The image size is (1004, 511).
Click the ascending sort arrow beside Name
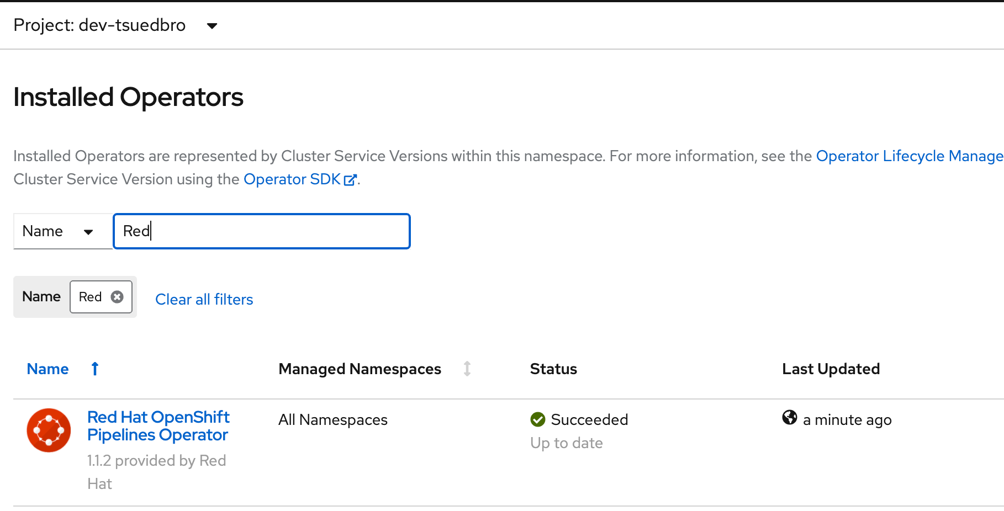coord(95,369)
